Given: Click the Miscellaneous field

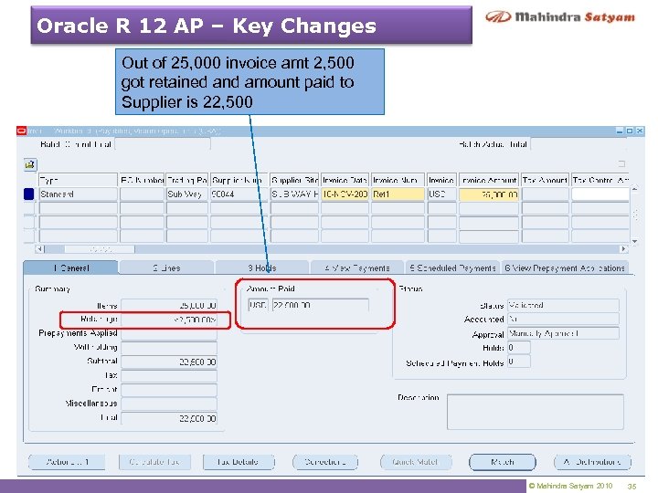Looking at the screenshot, I should (x=169, y=404).
